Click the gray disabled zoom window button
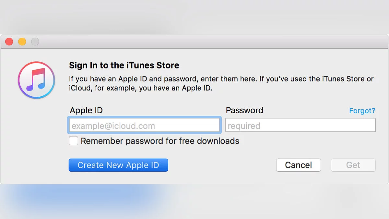The height and width of the screenshot is (219, 389). (35, 42)
